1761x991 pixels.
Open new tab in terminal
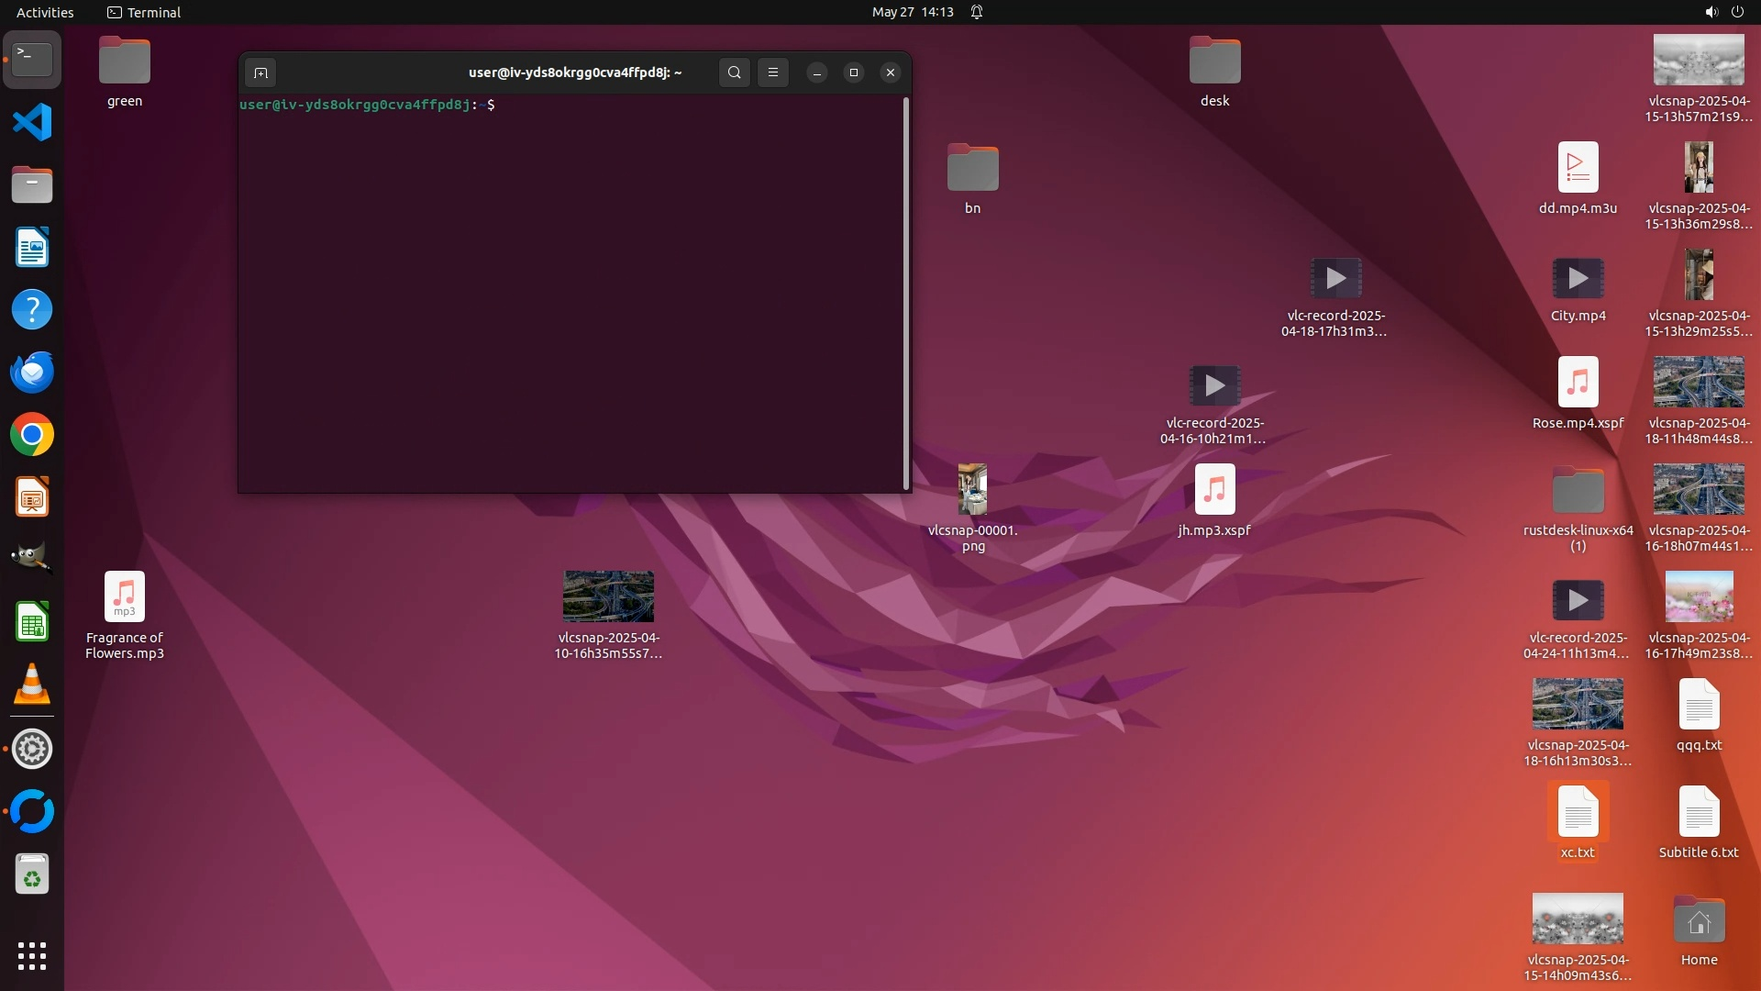click(x=260, y=72)
